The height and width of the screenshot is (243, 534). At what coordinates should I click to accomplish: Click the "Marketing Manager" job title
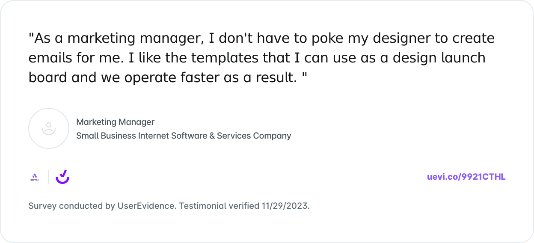115,122
